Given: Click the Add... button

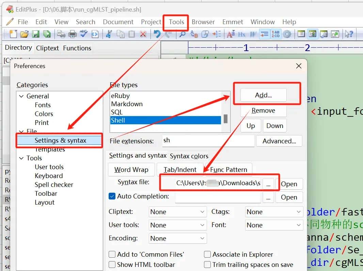Looking at the screenshot, I should pos(263,95).
